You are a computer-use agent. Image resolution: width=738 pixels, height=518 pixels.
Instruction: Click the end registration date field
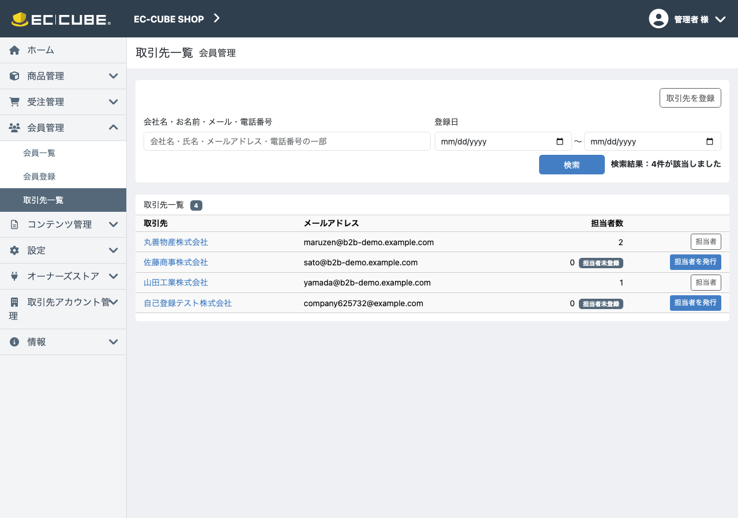click(653, 142)
